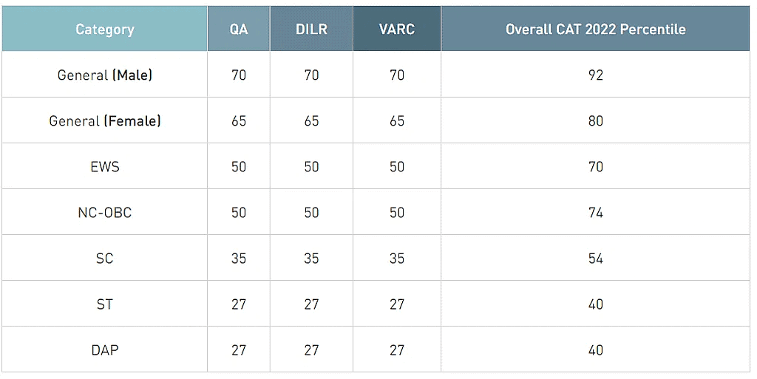Select the overall percentile 80 cell
757x379 pixels.
click(x=596, y=120)
